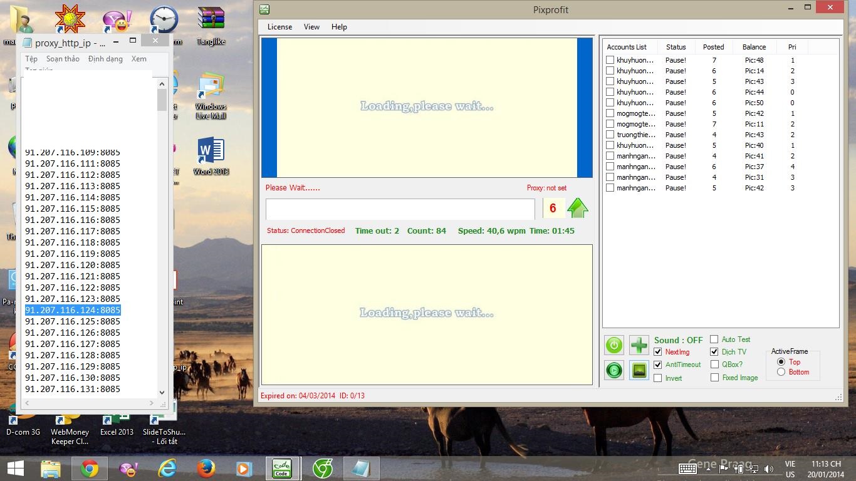Viewport: 856px width, 481px height.
Task: Toggle the AntiTimeout checkbox
Action: coord(657,365)
